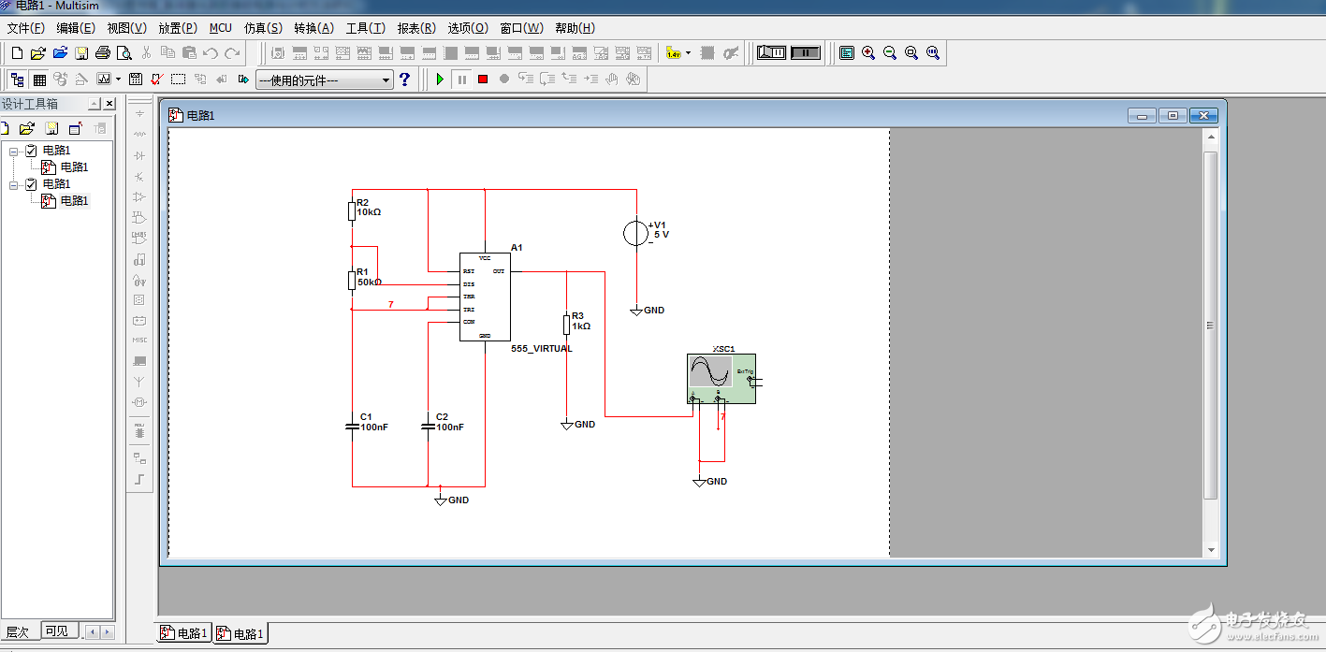Click the Zoom Out magnifier icon
This screenshot has width=1326, height=652.
coord(890,53)
